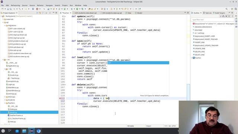Switch to the Task List tab

(207, 13)
